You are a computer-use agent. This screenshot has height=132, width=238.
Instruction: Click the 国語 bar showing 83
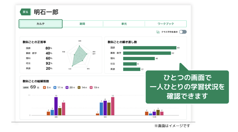tap(149, 48)
